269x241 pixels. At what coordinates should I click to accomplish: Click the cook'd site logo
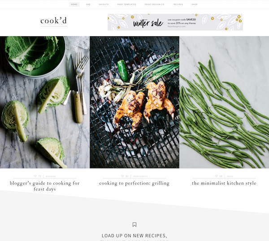54,21
